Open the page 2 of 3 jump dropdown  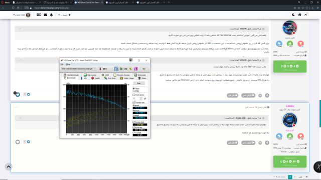coord(279,176)
